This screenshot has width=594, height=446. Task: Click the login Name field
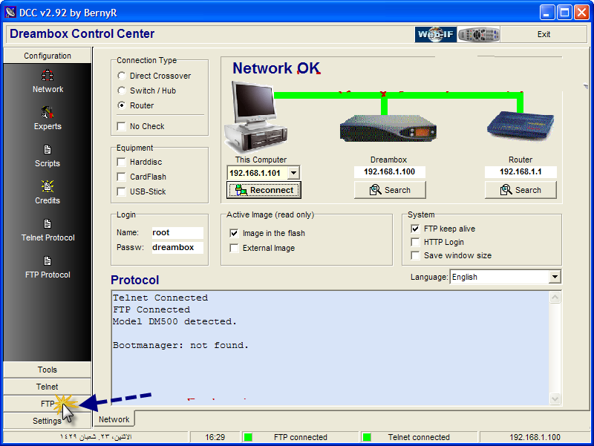pos(177,232)
